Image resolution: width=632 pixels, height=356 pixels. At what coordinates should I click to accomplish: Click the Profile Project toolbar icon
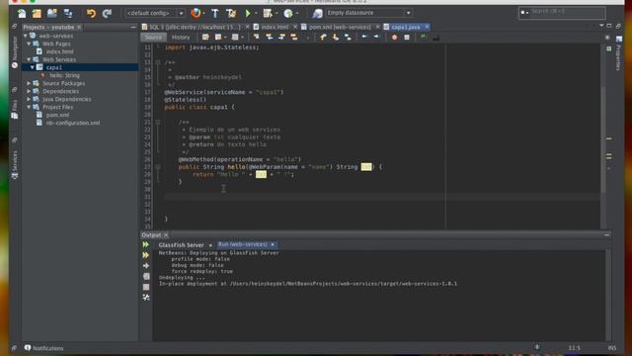coord(287,13)
